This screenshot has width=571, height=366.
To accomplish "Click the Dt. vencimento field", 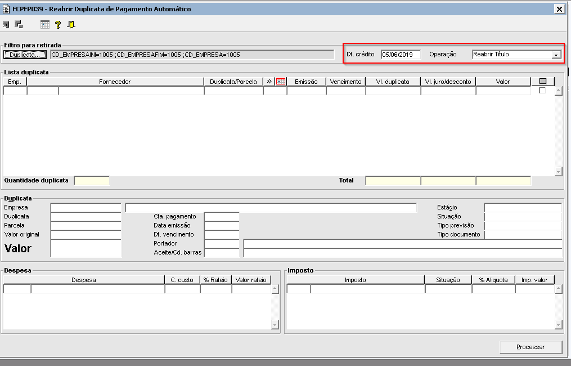I will pos(222,234).
